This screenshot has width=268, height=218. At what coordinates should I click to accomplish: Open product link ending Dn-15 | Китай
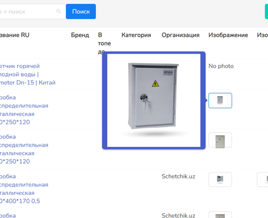[x=28, y=74]
